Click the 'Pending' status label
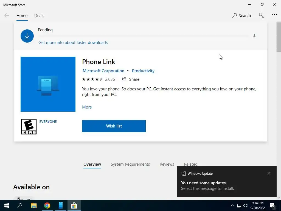The height and width of the screenshot is (211, 281). tap(45, 30)
